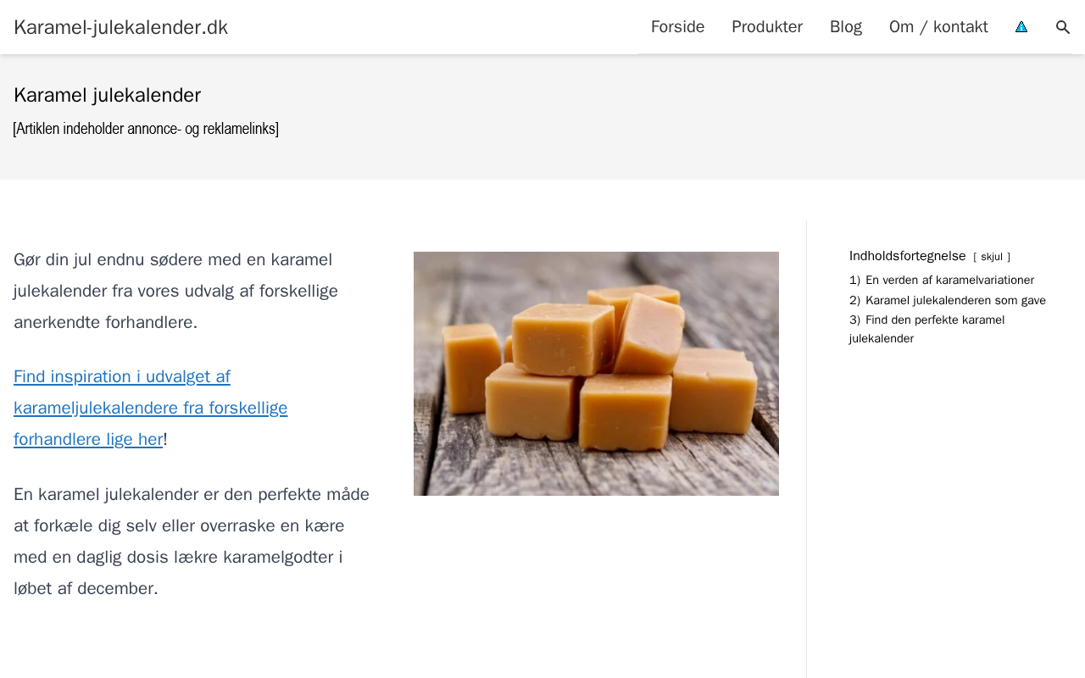
Task: Click the ad disclosure notice in brackets
Action: 146,129
